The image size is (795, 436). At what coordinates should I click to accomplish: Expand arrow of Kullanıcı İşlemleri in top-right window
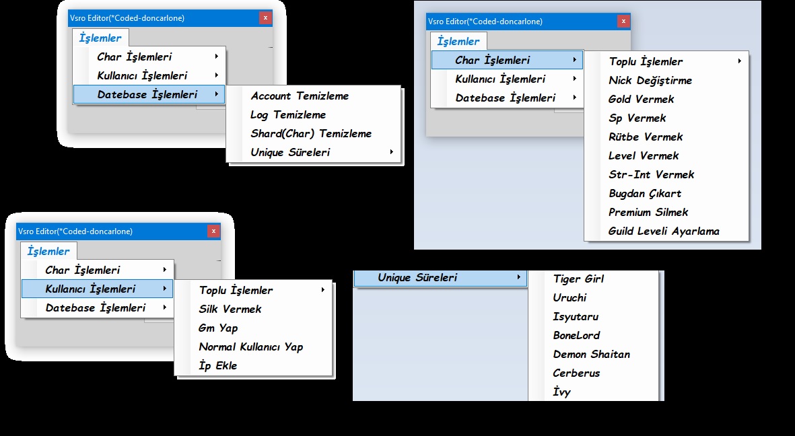(574, 79)
